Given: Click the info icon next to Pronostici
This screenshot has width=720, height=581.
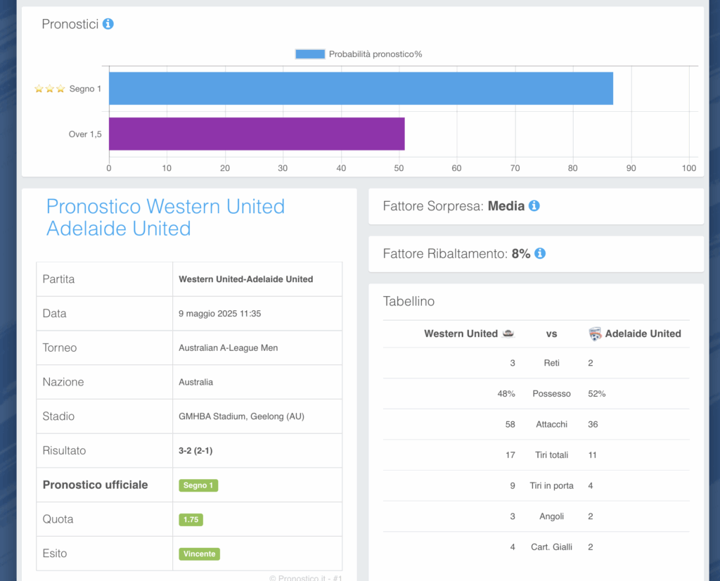Looking at the screenshot, I should pyautogui.click(x=108, y=24).
